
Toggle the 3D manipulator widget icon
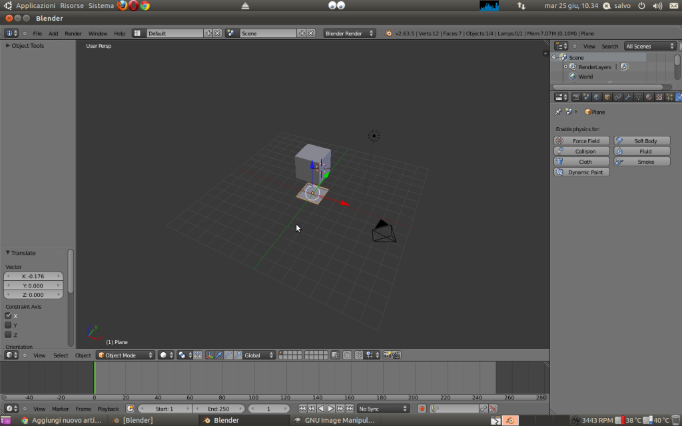pos(209,355)
